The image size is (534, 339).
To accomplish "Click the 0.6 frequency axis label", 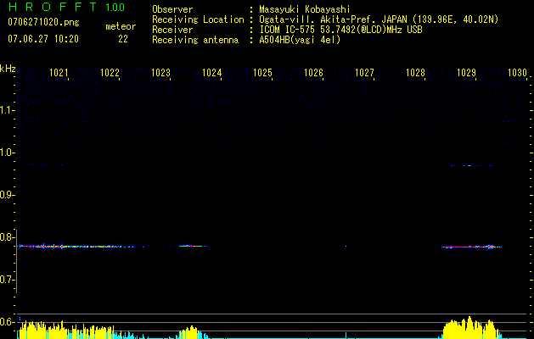I will pyautogui.click(x=8, y=322).
